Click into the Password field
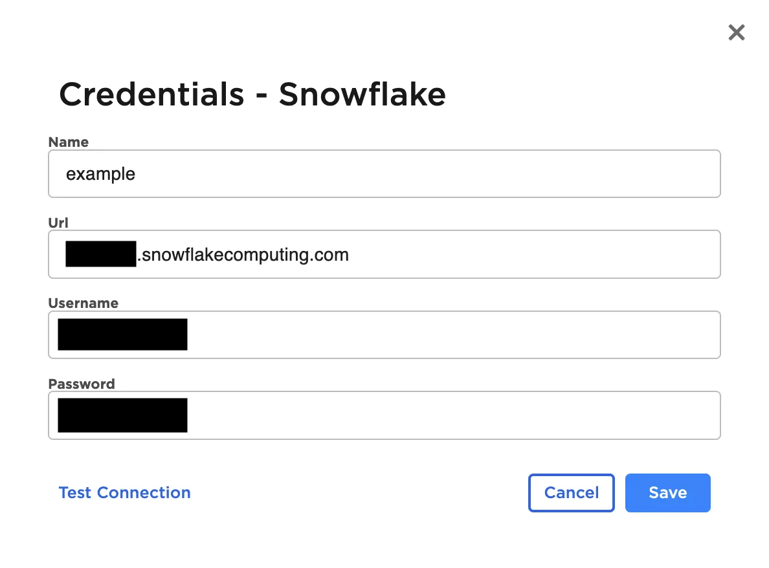769x568 pixels. point(384,415)
